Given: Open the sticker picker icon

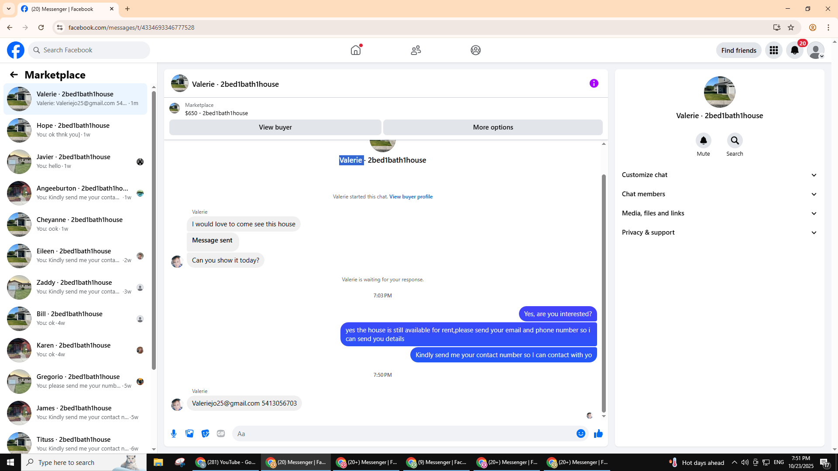Looking at the screenshot, I should (x=205, y=433).
